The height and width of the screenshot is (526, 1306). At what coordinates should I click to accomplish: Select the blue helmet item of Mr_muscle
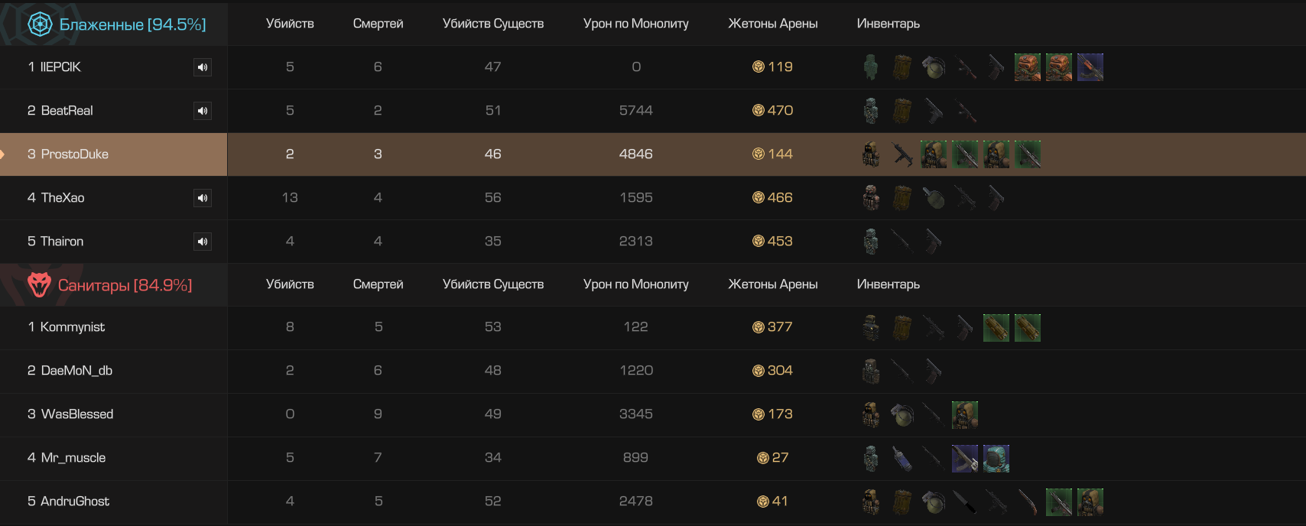tap(996, 459)
